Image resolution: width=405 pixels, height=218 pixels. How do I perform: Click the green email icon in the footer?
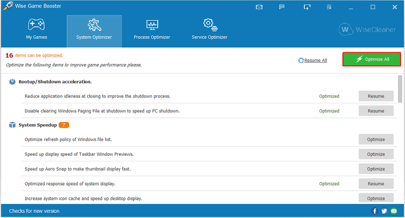pyautogui.click(x=394, y=211)
